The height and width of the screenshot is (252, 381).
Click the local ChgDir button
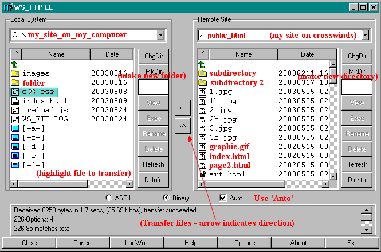154,56
